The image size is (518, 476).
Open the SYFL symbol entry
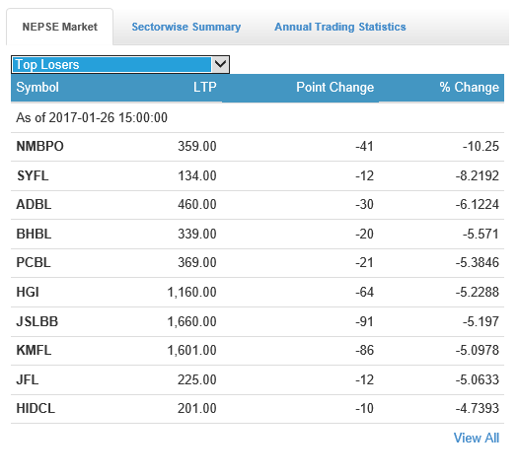33,175
